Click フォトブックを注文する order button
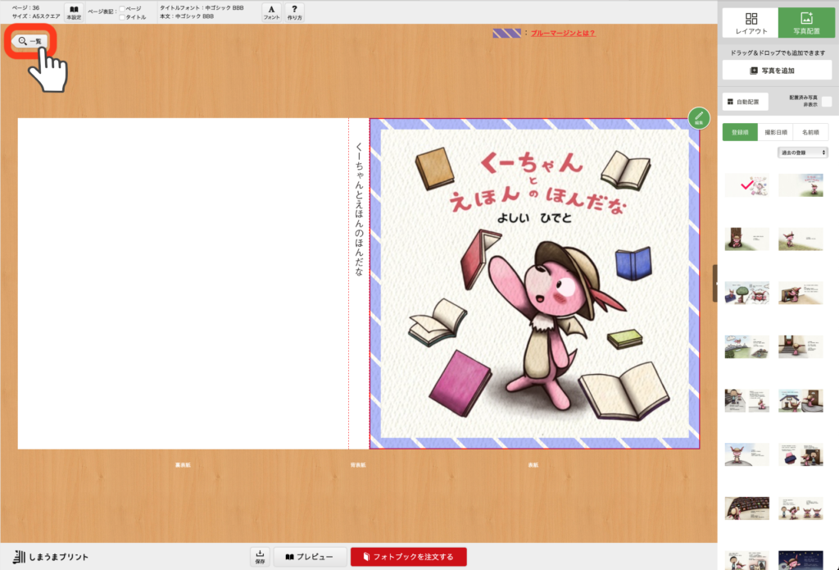The height and width of the screenshot is (570, 839). coord(408,557)
